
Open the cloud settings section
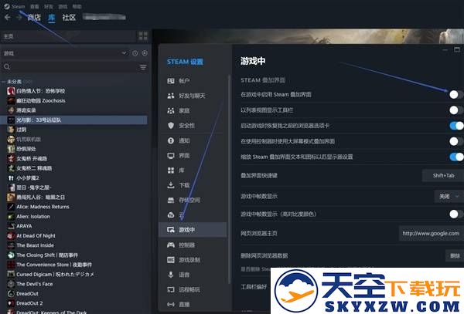click(x=193, y=214)
